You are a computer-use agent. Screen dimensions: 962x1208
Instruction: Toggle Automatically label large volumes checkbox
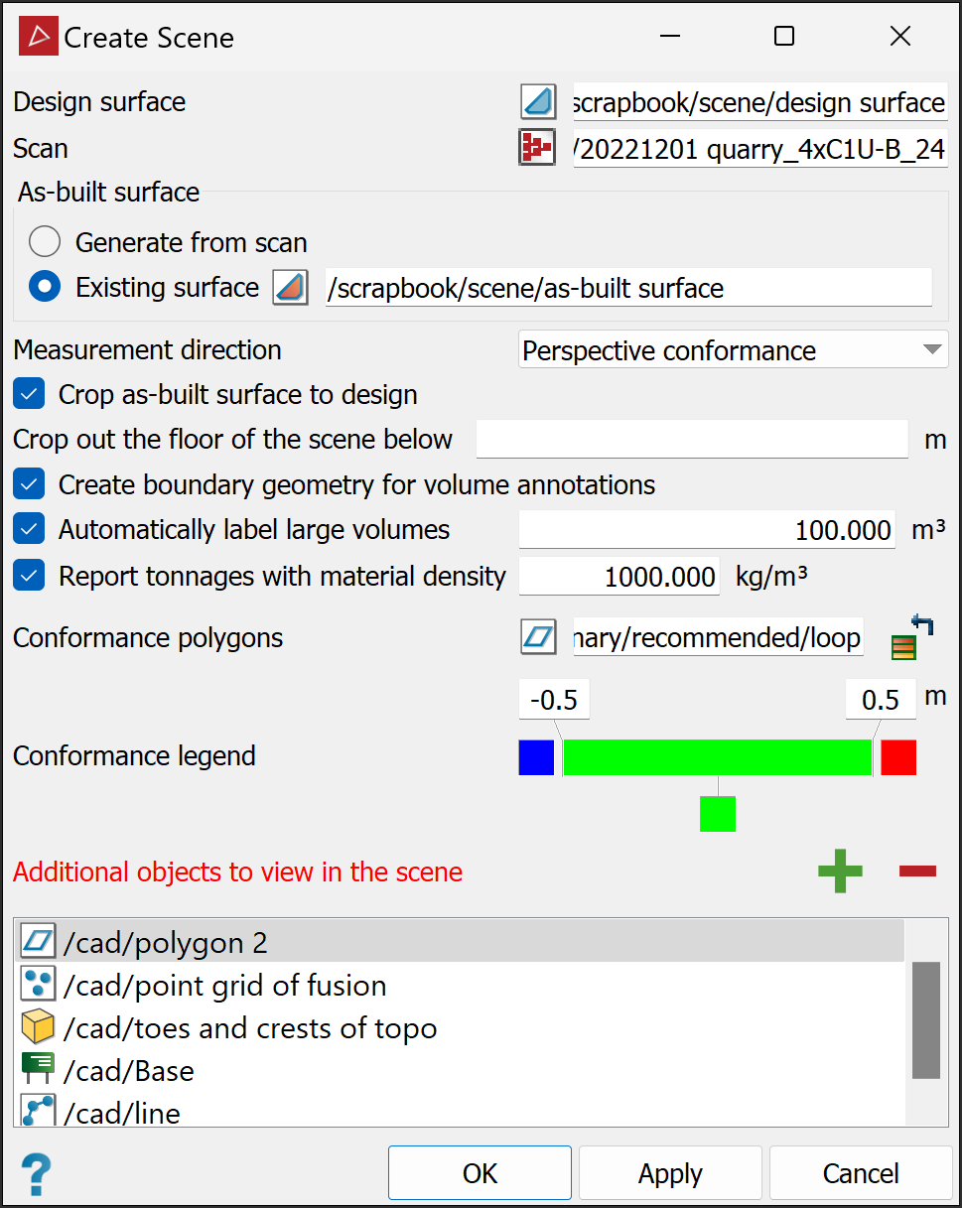coord(30,530)
